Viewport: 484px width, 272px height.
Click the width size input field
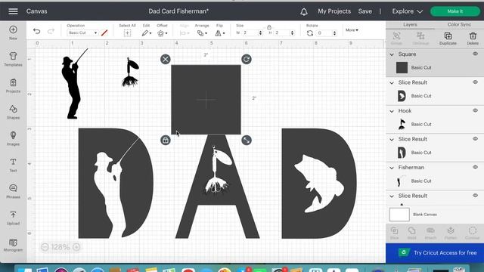(252, 32)
